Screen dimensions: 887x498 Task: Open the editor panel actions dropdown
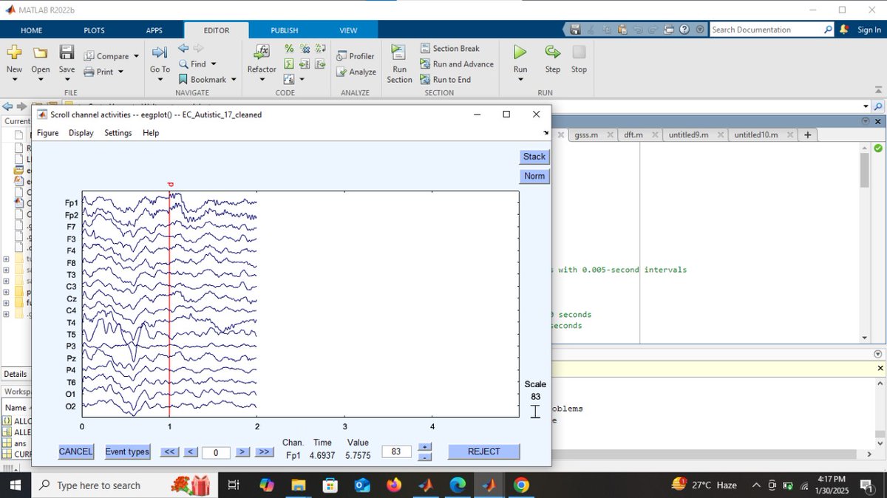click(866, 120)
